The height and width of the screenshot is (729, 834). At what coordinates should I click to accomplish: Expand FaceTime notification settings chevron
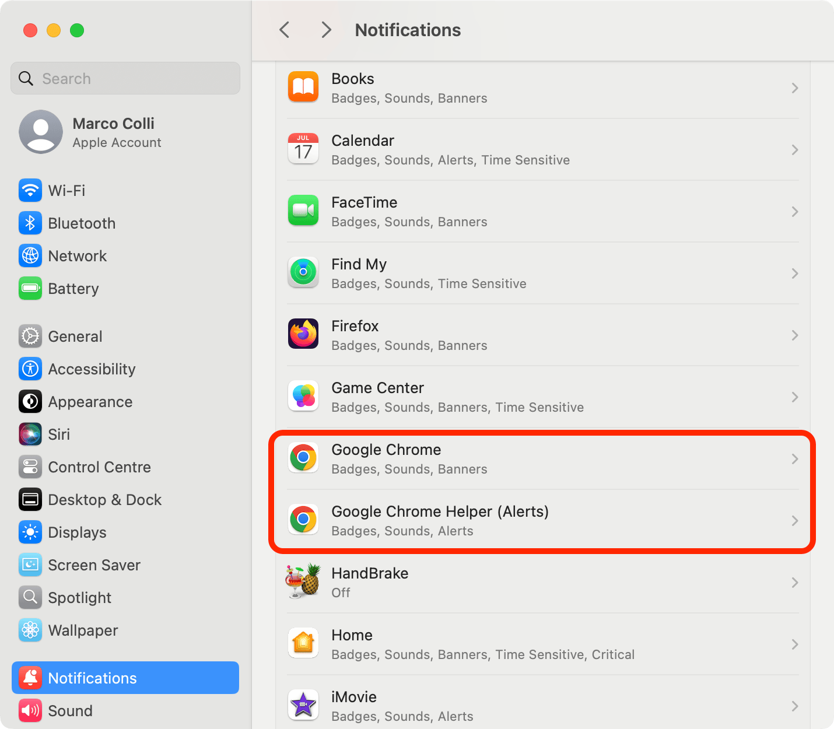click(x=794, y=212)
